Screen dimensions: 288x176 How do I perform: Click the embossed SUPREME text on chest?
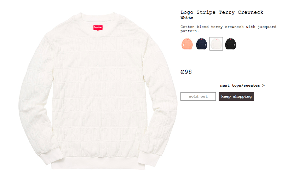tap(86, 45)
